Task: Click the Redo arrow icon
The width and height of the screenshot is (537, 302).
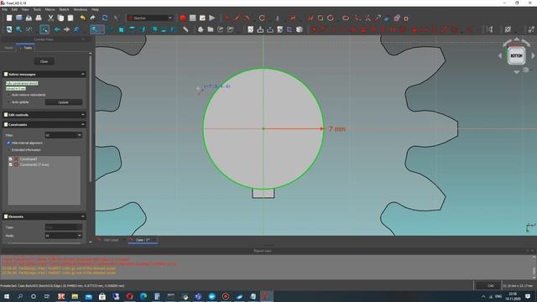Action: click(x=92, y=18)
